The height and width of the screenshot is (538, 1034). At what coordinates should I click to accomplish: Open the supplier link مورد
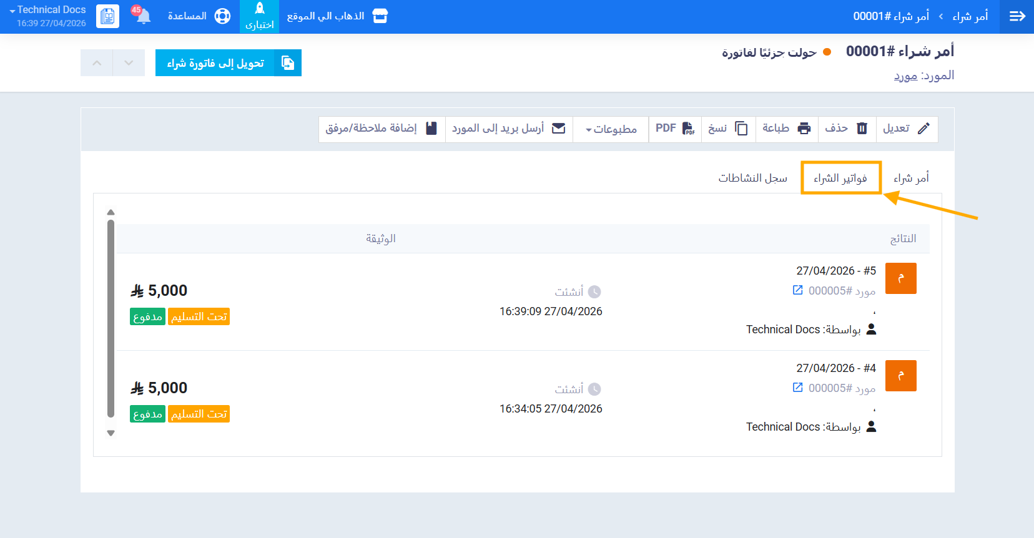click(x=905, y=76)
